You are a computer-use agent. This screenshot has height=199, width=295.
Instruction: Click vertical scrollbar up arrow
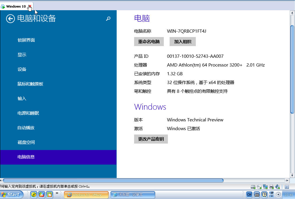[292, 13]
